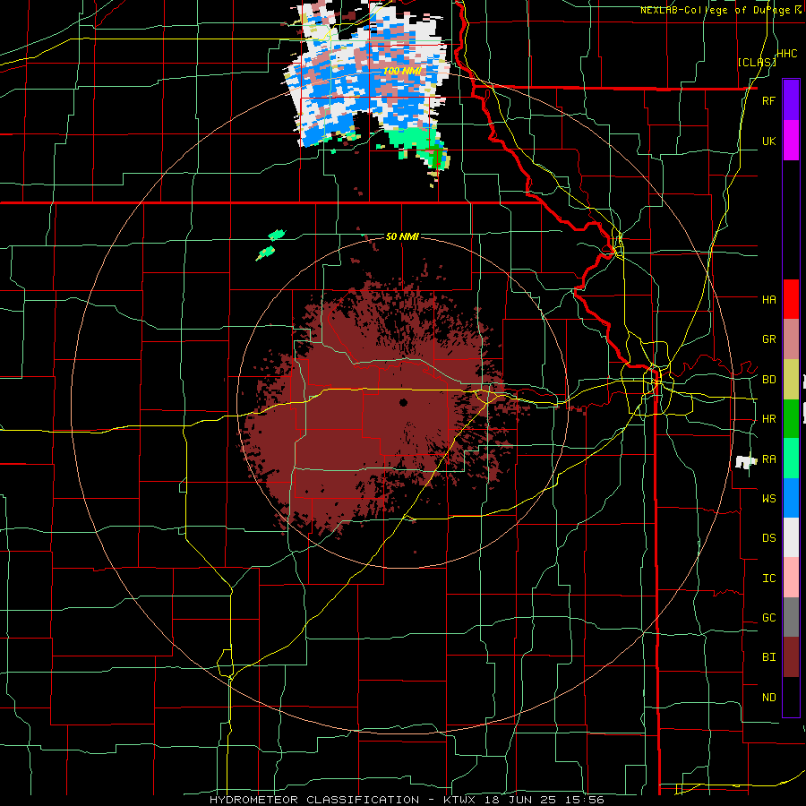
Task: Click the GC gray legend swatch
Action: point(791,617)
